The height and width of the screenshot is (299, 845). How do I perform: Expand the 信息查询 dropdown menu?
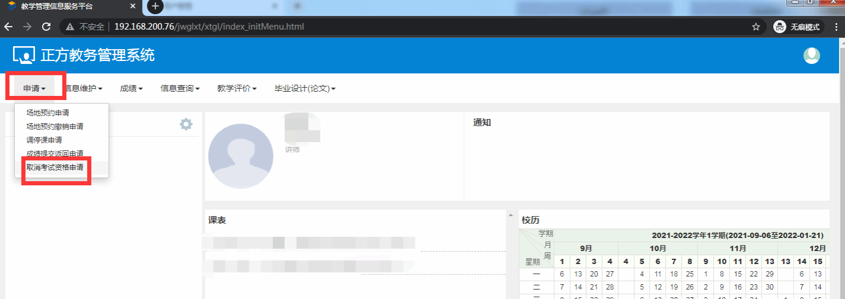point(180,88)
